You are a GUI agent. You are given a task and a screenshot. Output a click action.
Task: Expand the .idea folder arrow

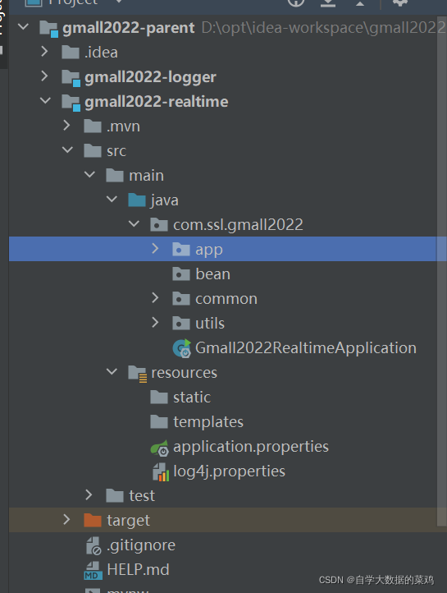click(x=44, y=52)
